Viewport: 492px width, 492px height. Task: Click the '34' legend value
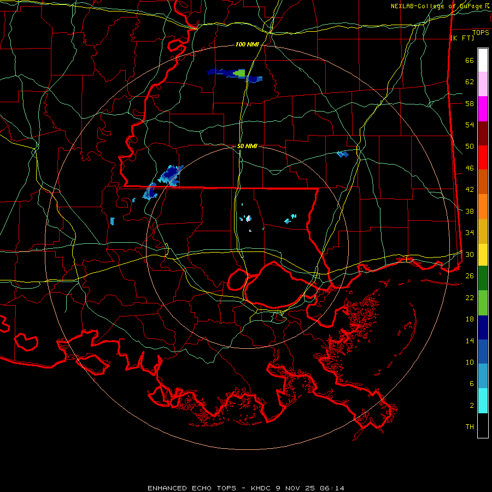tap(470, 233)
